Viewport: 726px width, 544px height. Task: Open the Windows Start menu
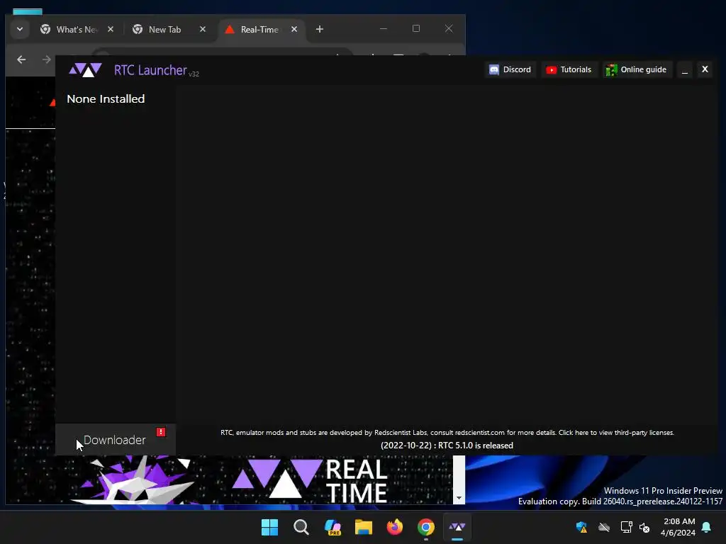[269, 527]
